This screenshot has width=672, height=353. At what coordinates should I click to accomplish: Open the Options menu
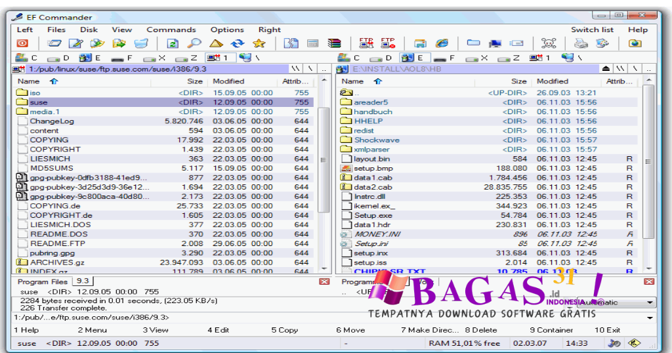pos(227,30)
